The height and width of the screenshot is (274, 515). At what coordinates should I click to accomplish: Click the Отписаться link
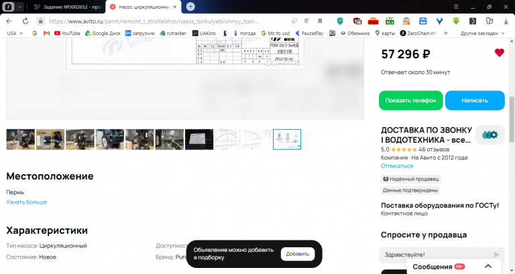tap(397, 165)
